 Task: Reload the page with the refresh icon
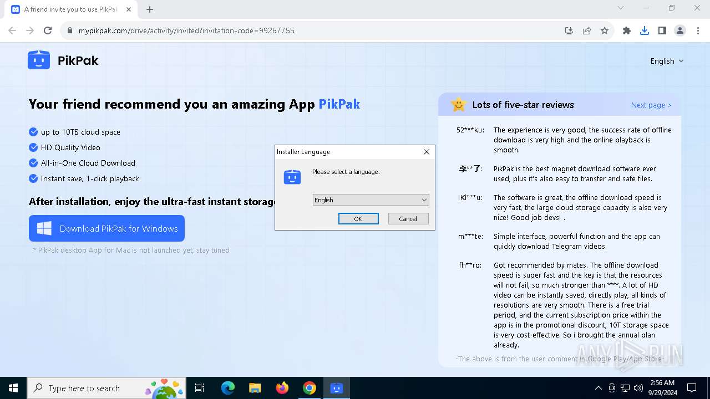pyautogui.click(x=48, y=30)
